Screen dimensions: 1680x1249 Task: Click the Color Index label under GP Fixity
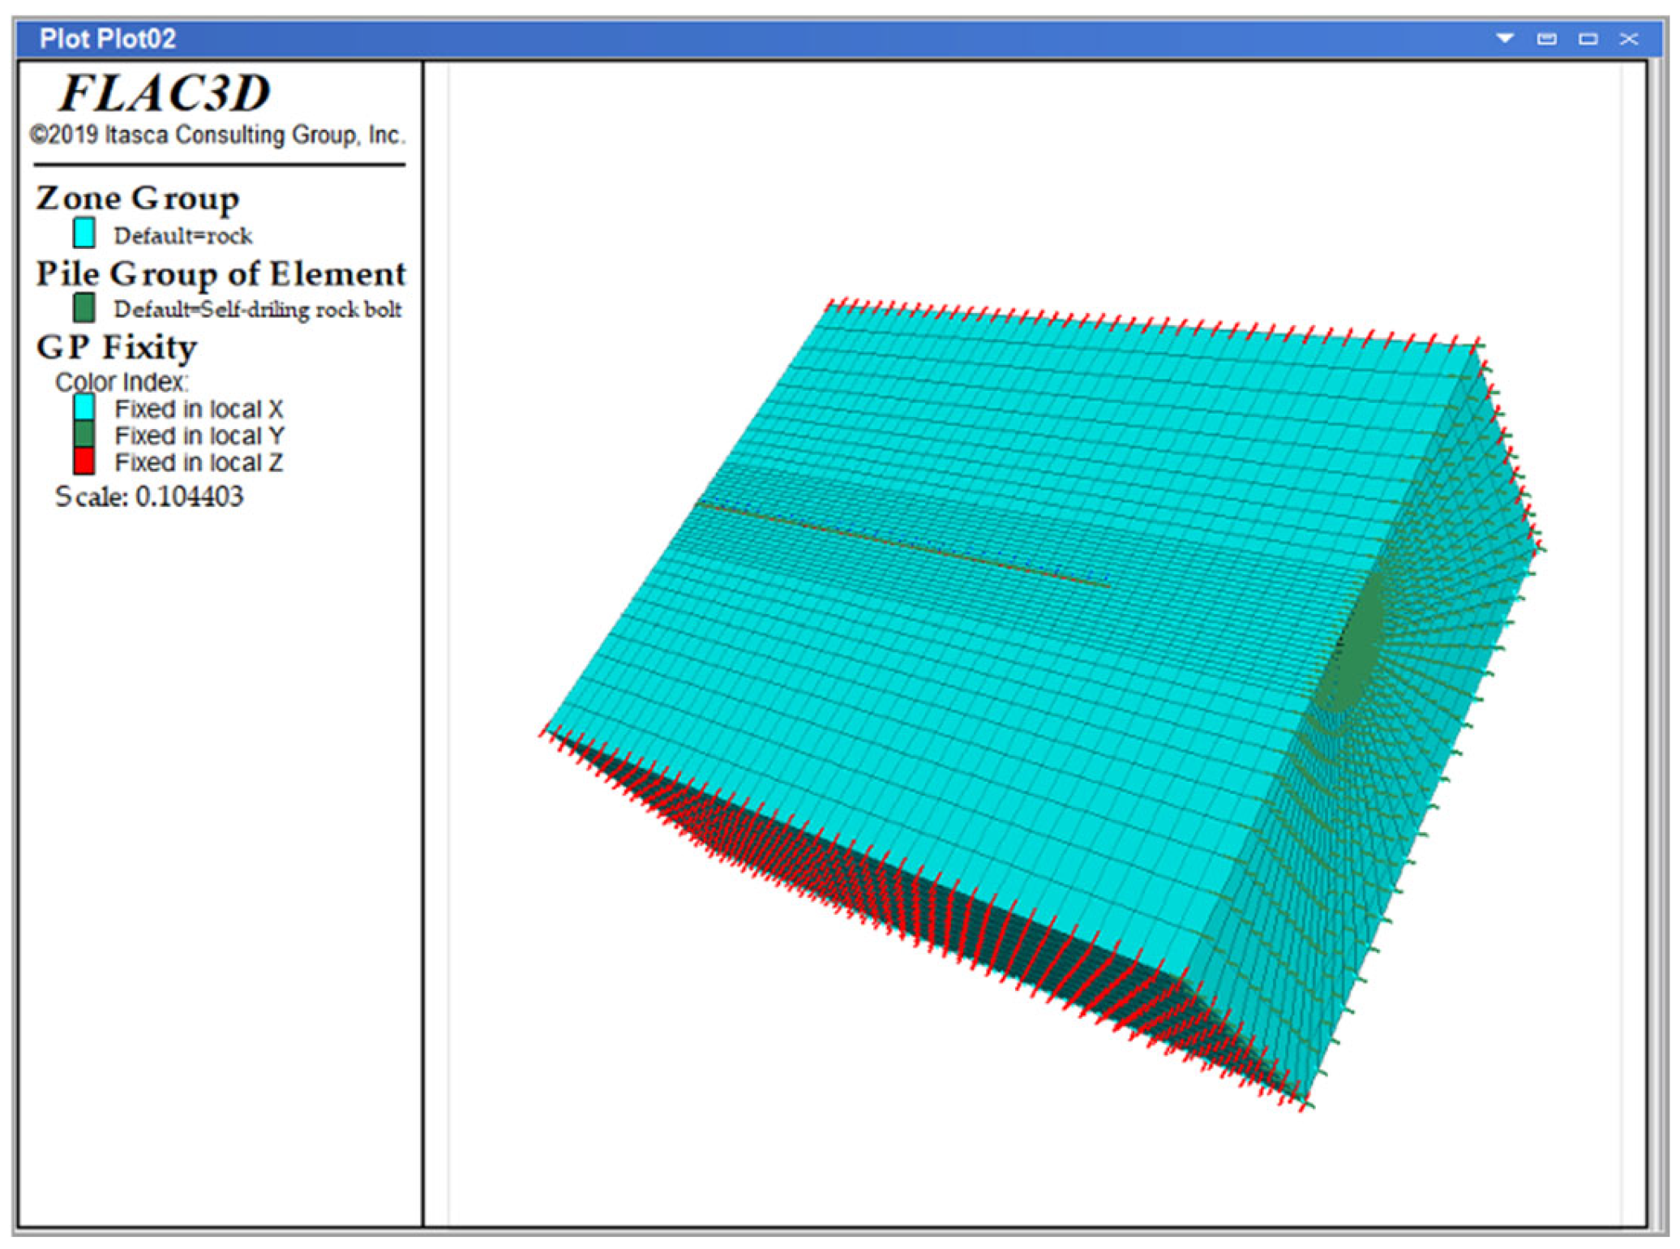(x=121, y=381)
